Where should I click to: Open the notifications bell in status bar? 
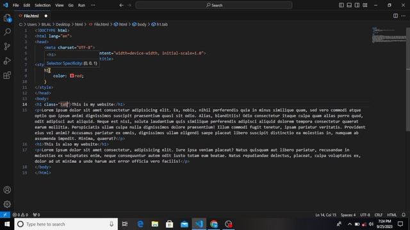(x=404, y=215)
